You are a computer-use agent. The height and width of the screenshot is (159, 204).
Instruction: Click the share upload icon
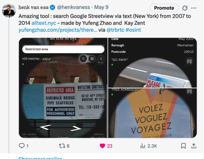[x=194, y=146]
